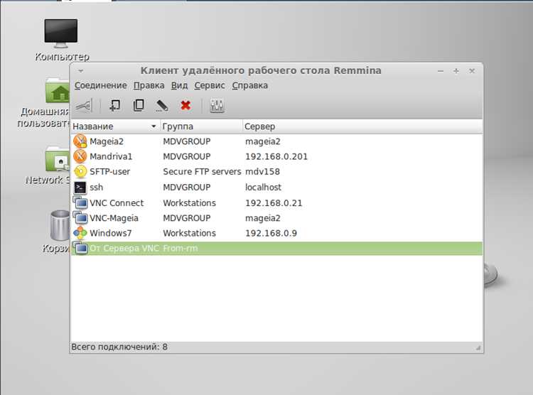This screenshot has height=395, width=533.
Task: Open Компьютер desktop icon
Action: (x=61, y=39)
